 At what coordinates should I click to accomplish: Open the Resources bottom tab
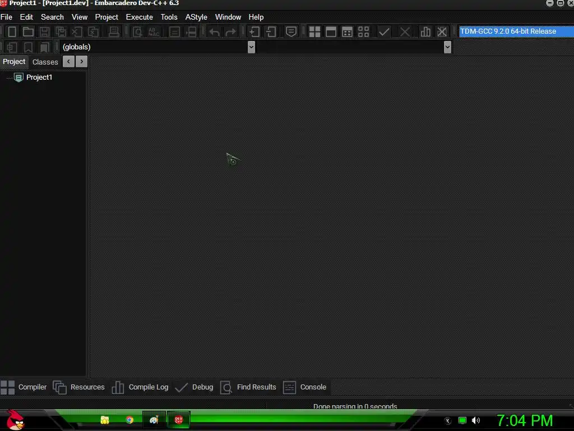click(78, 387)
